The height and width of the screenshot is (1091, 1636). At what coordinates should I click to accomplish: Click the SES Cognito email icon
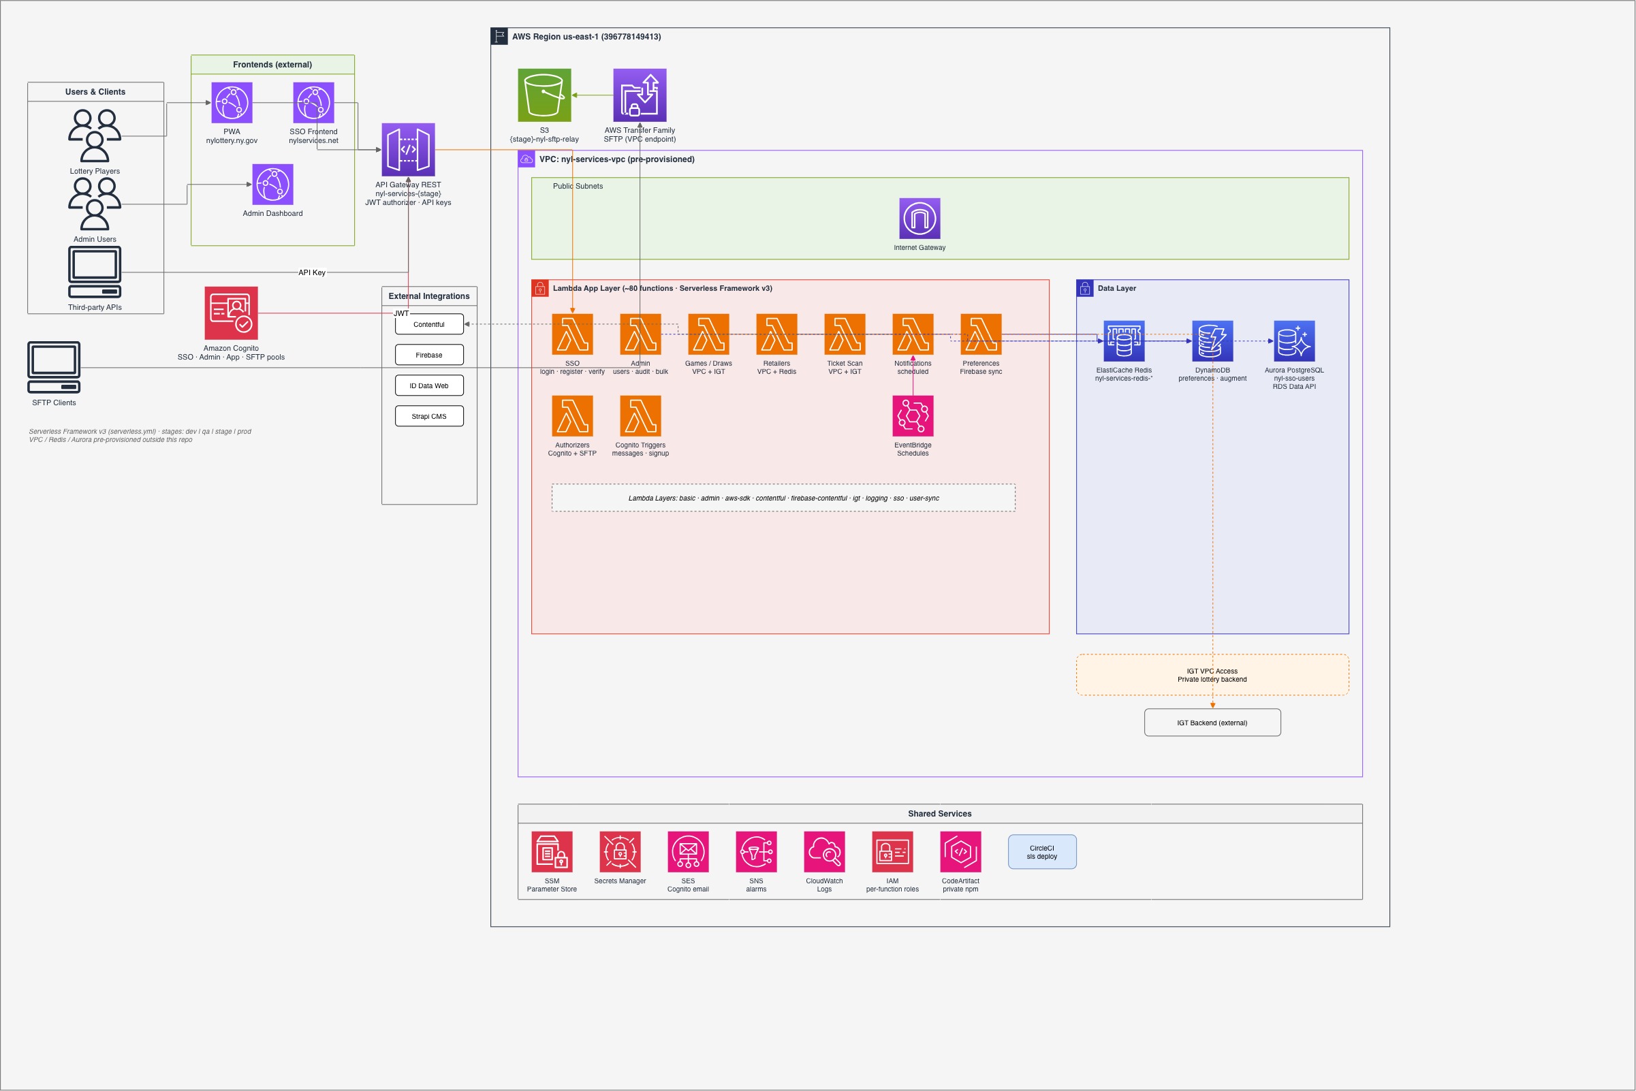(x=688, y=852)
